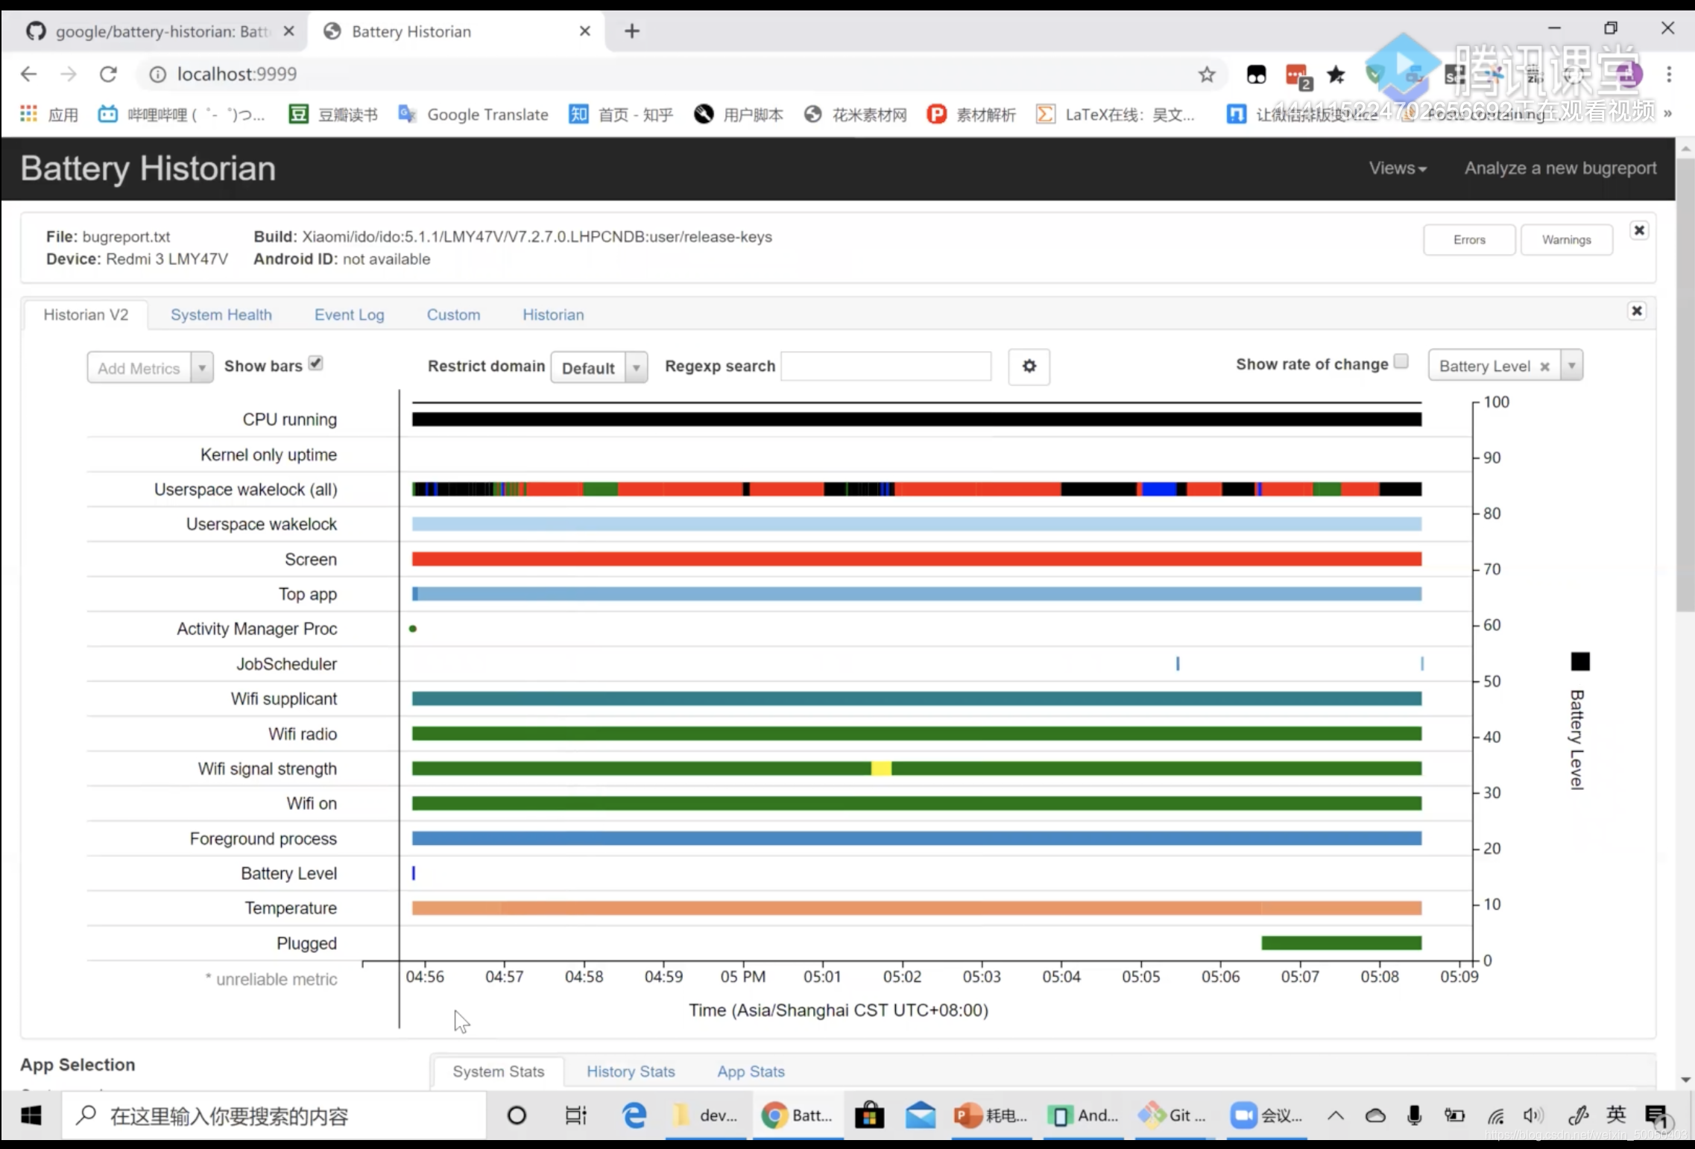This screenshot has height=1149, width=1695.
Task: Close the file info panel with X
Action: [1638, 230]
